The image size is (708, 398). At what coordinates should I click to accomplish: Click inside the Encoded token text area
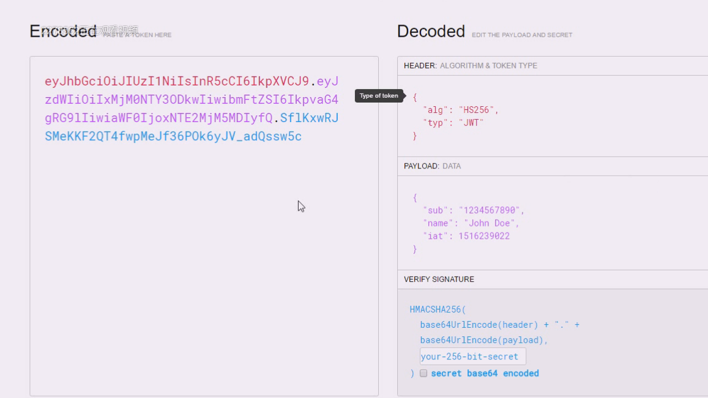(204, 226)
